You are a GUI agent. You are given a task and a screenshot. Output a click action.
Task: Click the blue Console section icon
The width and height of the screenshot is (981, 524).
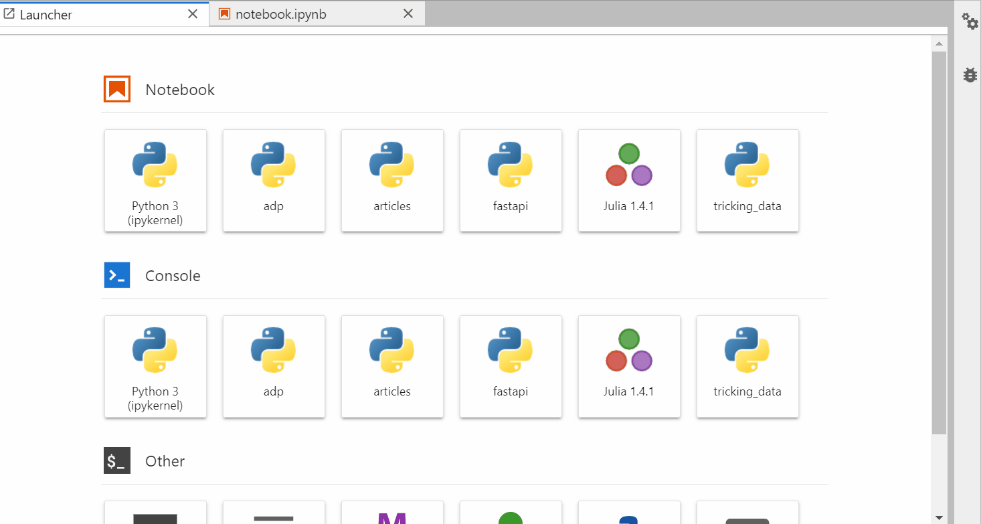coord(117,275)
